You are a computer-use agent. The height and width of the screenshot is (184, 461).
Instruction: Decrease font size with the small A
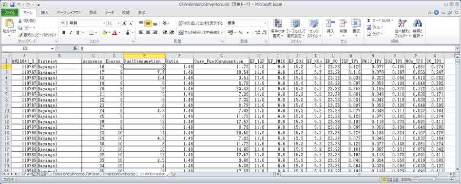coord(131,23)
